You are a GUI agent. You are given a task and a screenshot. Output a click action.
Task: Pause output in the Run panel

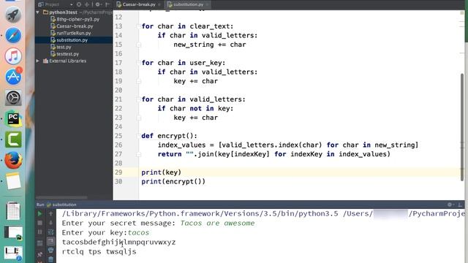(x=39, y=232)
